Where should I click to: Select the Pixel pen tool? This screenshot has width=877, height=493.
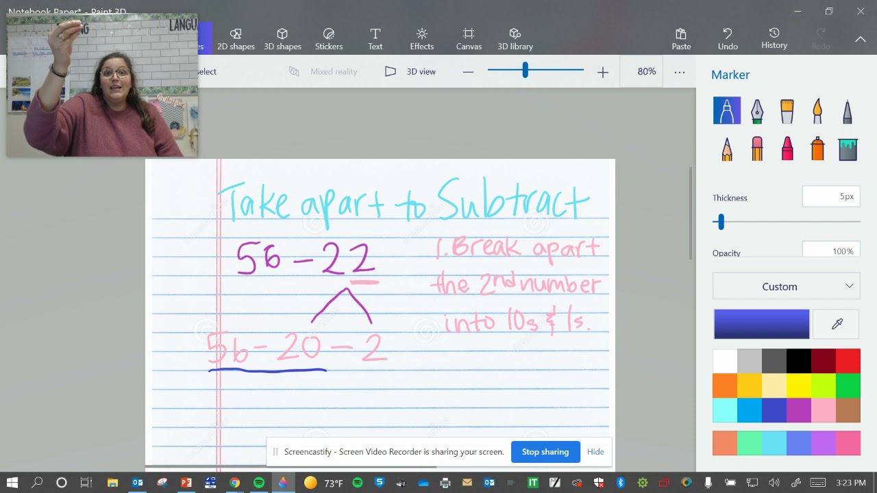pos(848,110)
